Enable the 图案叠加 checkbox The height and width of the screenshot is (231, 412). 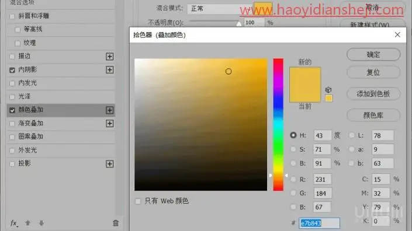(12, 137)
